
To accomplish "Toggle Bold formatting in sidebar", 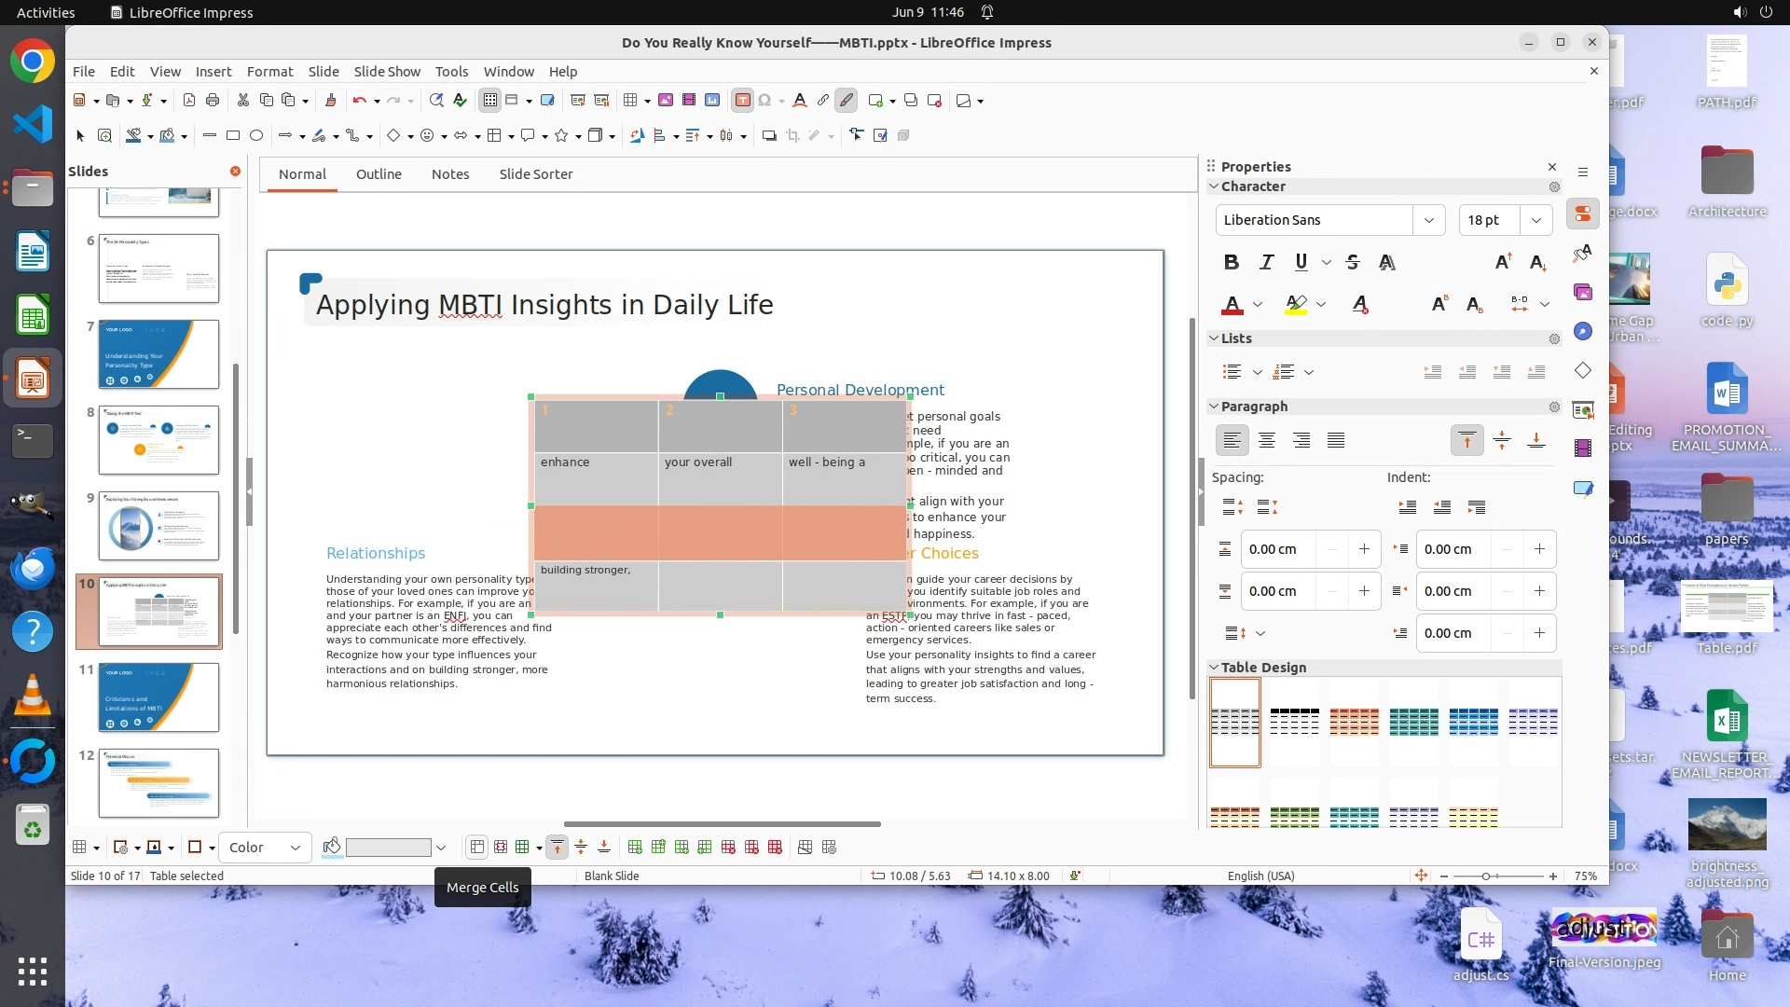I will 1232,263.
